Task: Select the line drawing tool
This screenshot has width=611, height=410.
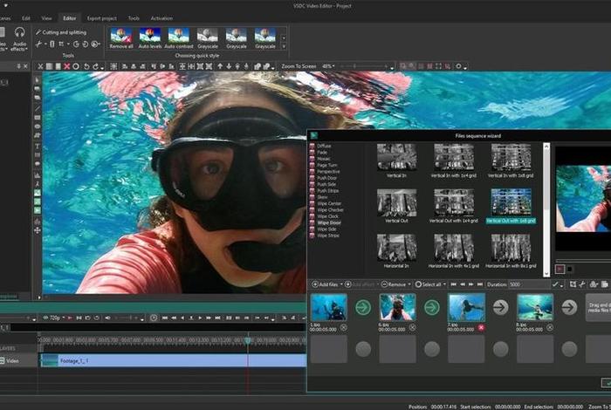Action: point(38,108)
